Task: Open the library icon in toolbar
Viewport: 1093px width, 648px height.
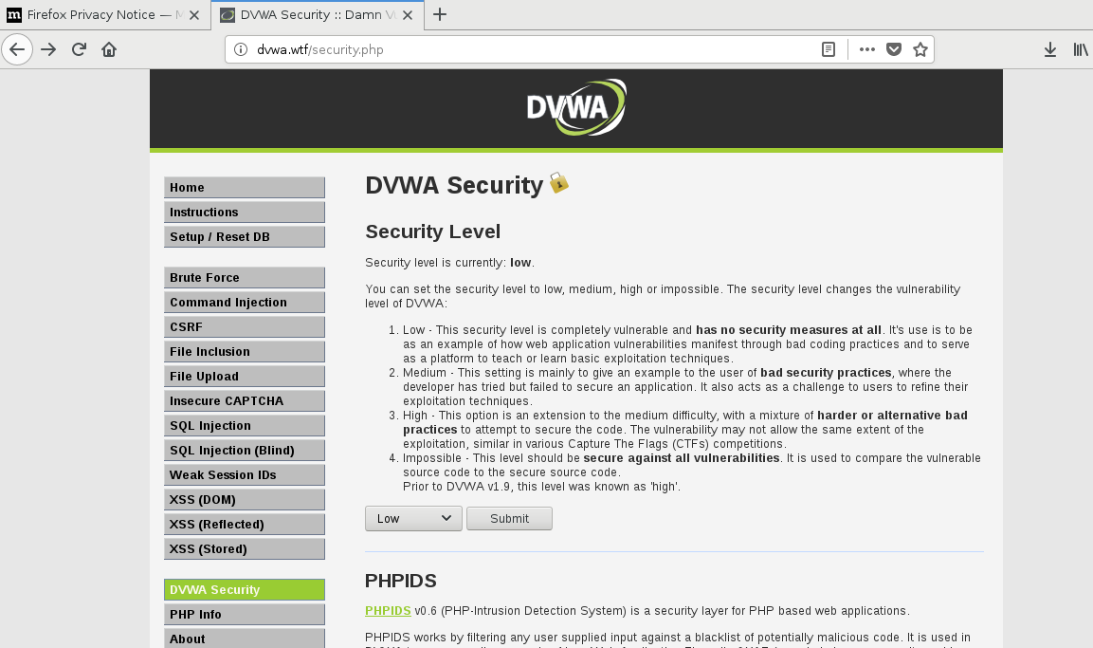Action: (x=1081, y=49)
